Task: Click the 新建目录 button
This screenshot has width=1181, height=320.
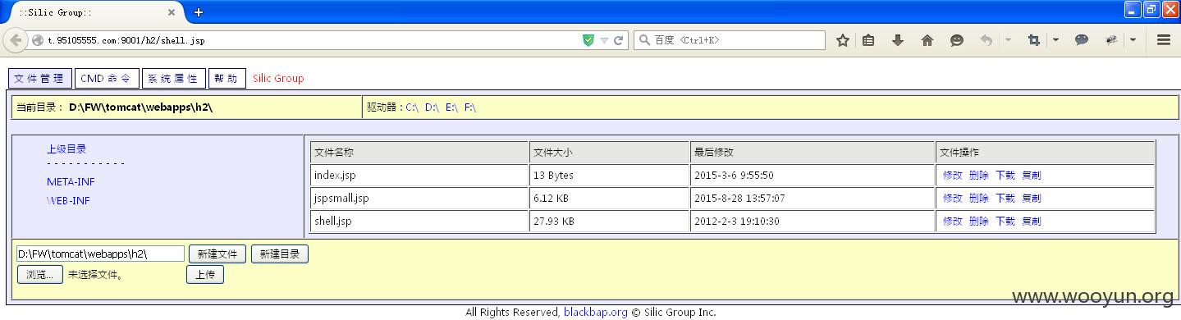Action: pos(280,254)
